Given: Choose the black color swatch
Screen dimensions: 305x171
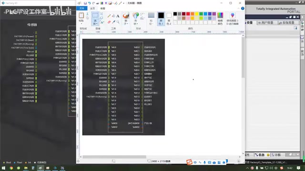Looking at the screenshot, I should point(175,14).
